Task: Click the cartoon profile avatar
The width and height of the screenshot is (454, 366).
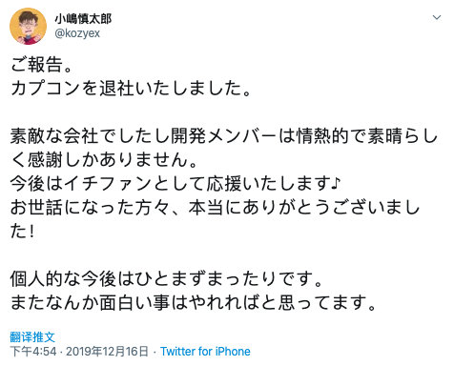Action: (x=28, y=26)
